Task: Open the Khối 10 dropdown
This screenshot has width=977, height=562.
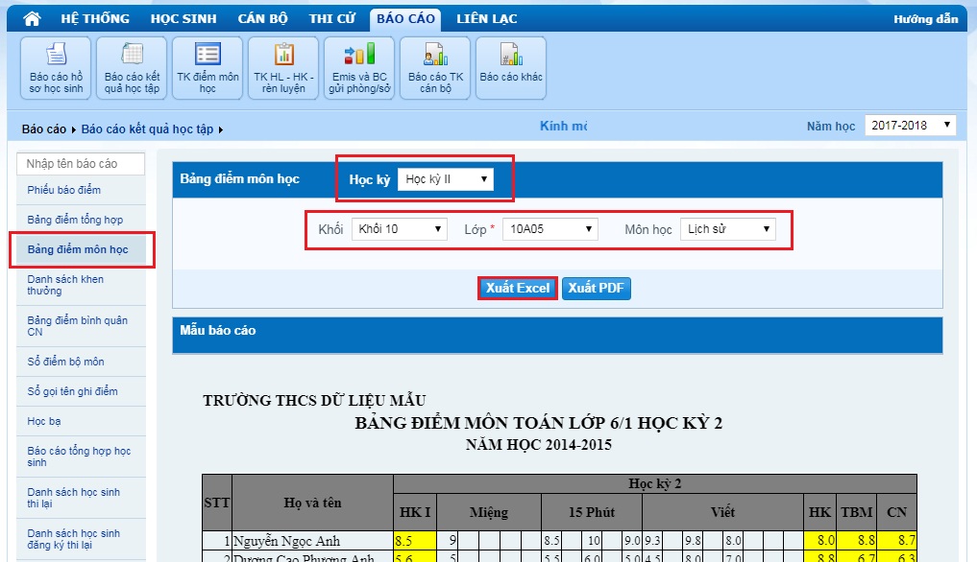Action: (x=399, y=229)
